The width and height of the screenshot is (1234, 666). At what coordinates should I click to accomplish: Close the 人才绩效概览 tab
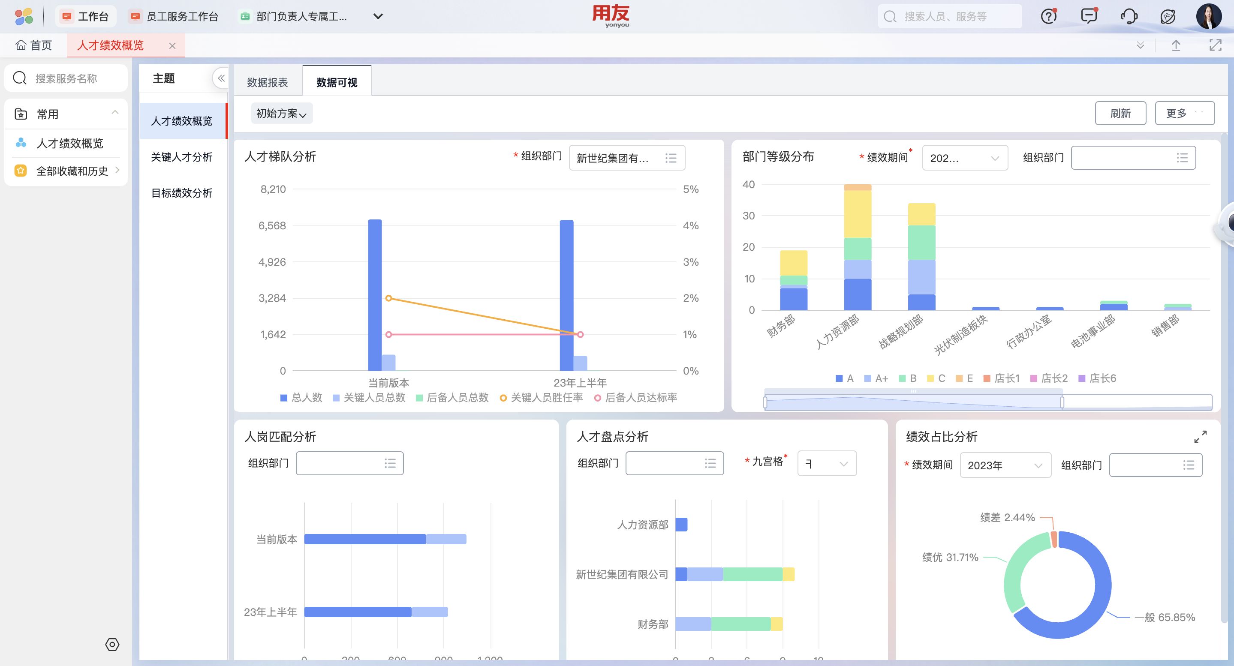point(172,46)
